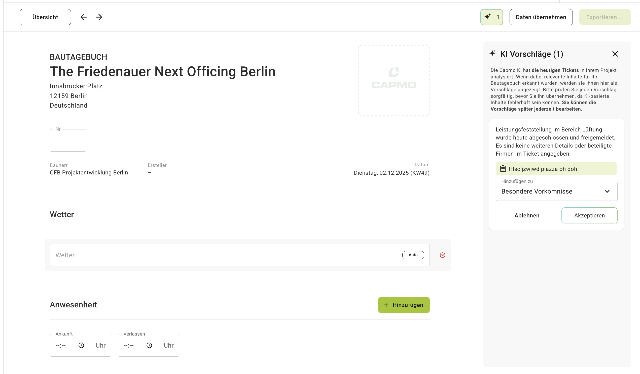Add an Anwesenheit entry with Hinzufügen

(x=404, y=305)
